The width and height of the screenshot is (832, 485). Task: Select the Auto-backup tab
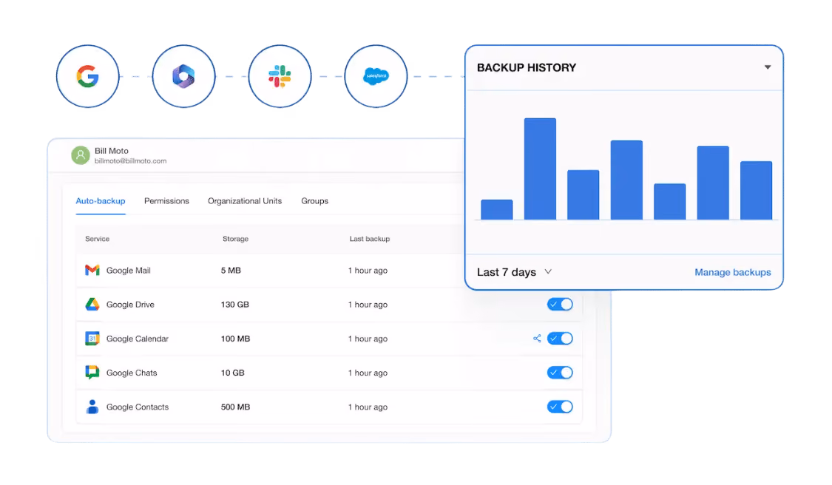101,201
